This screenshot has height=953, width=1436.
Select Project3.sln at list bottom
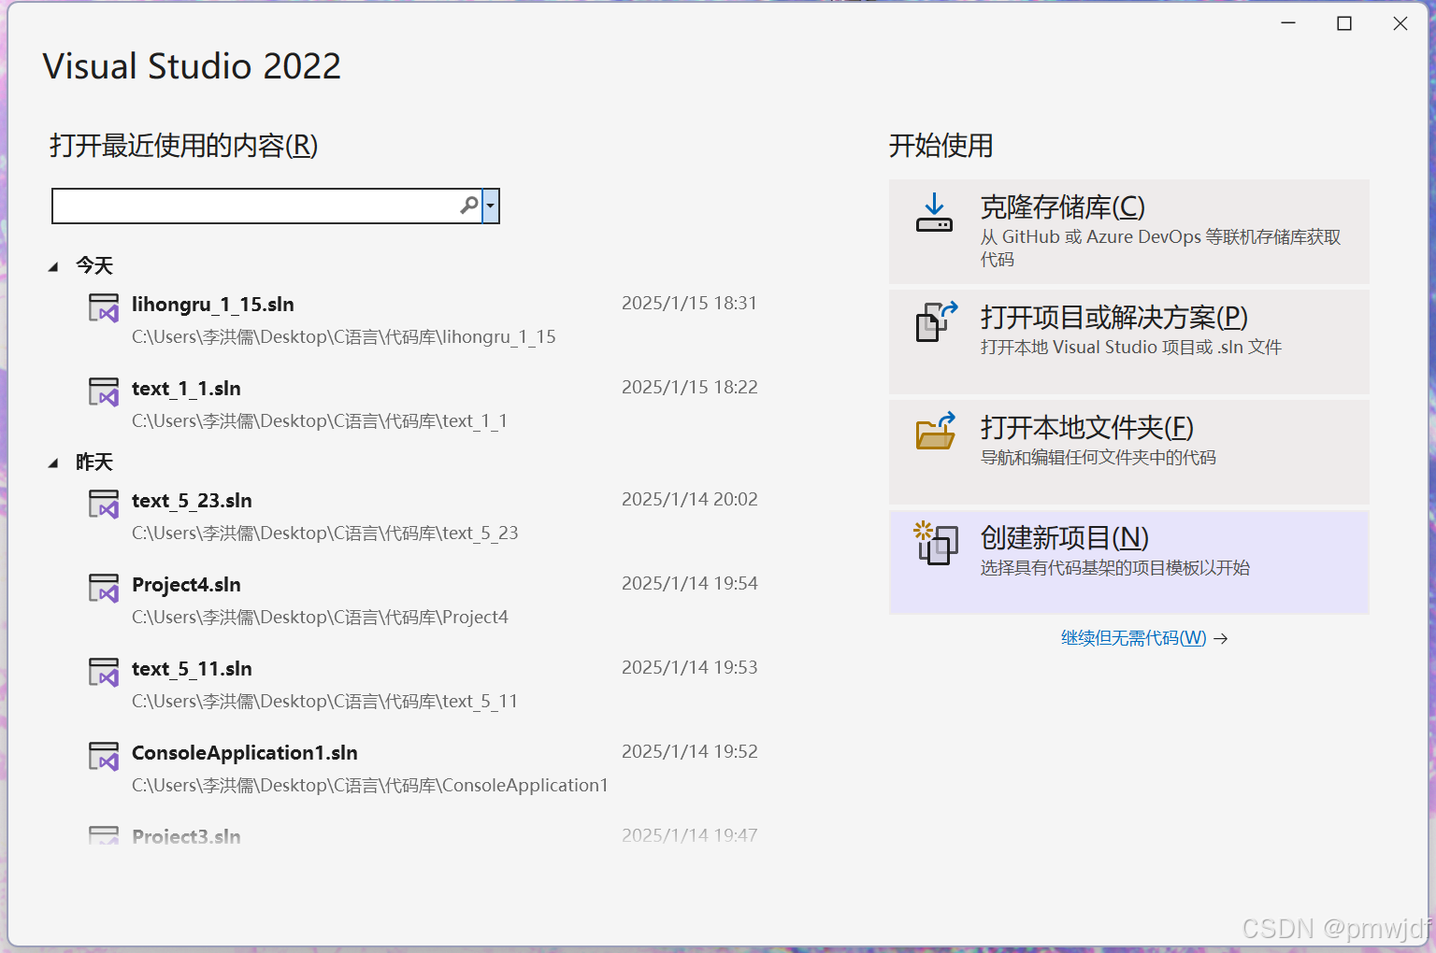(x=186, y=835)
